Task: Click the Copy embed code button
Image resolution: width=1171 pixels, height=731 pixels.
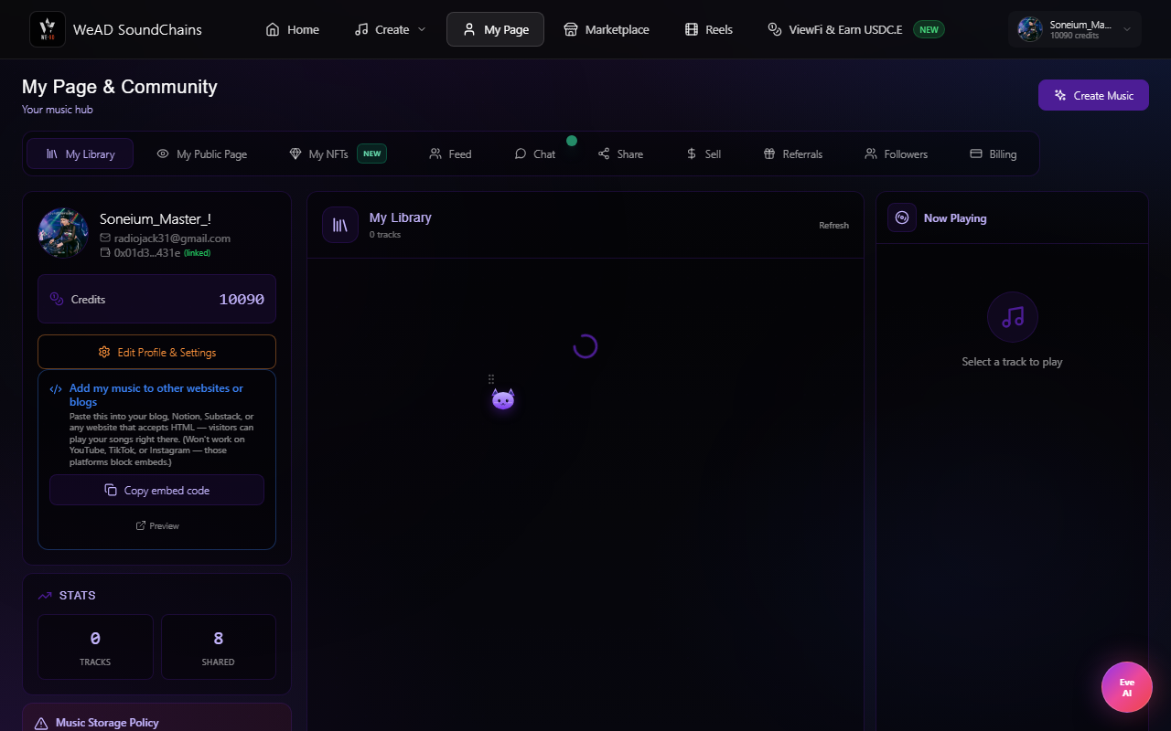Action: pyautogui.click(x=156, y=490)
